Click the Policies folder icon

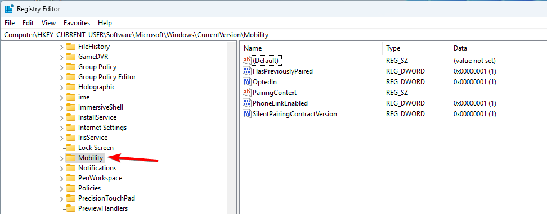tap(71, 188)
